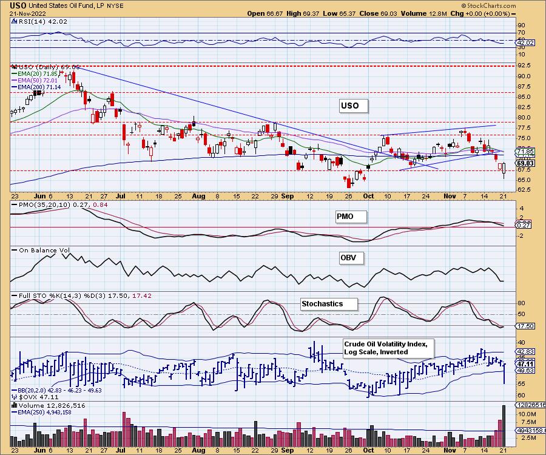Click the Open 66.67 header value
546x455 pixels.
point(265,13)
